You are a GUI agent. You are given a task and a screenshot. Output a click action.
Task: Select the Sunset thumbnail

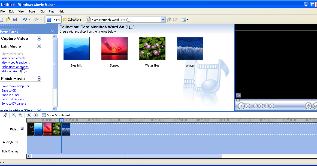pyautogui.click(x=114, y=49)
